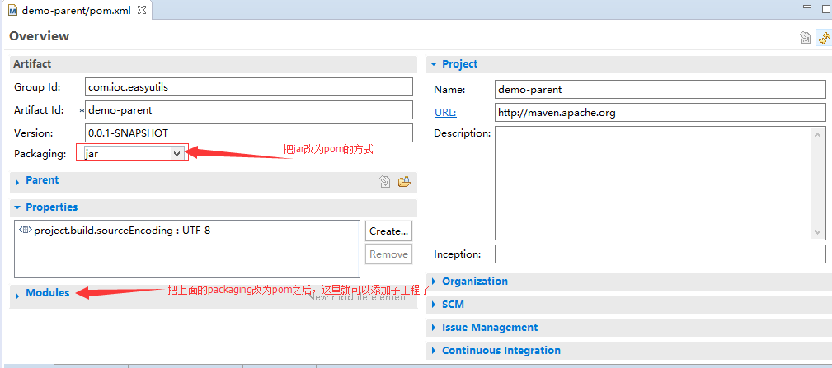This screenshot has width=832, height=368.
Task: Click the Create... property button
Action: coord(388,231)
